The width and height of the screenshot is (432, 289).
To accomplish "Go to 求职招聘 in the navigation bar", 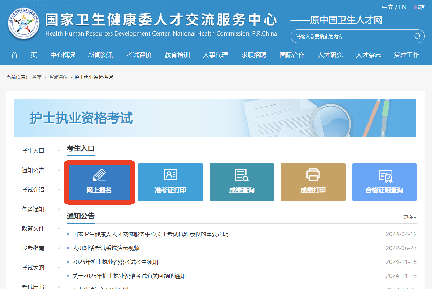I will (253, 55).
